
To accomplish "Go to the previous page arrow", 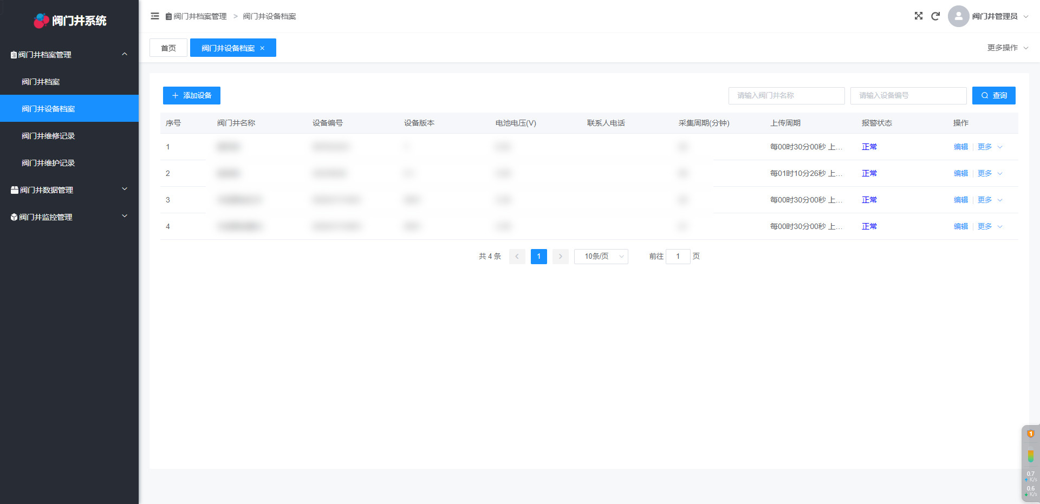I will coord(517,257).
